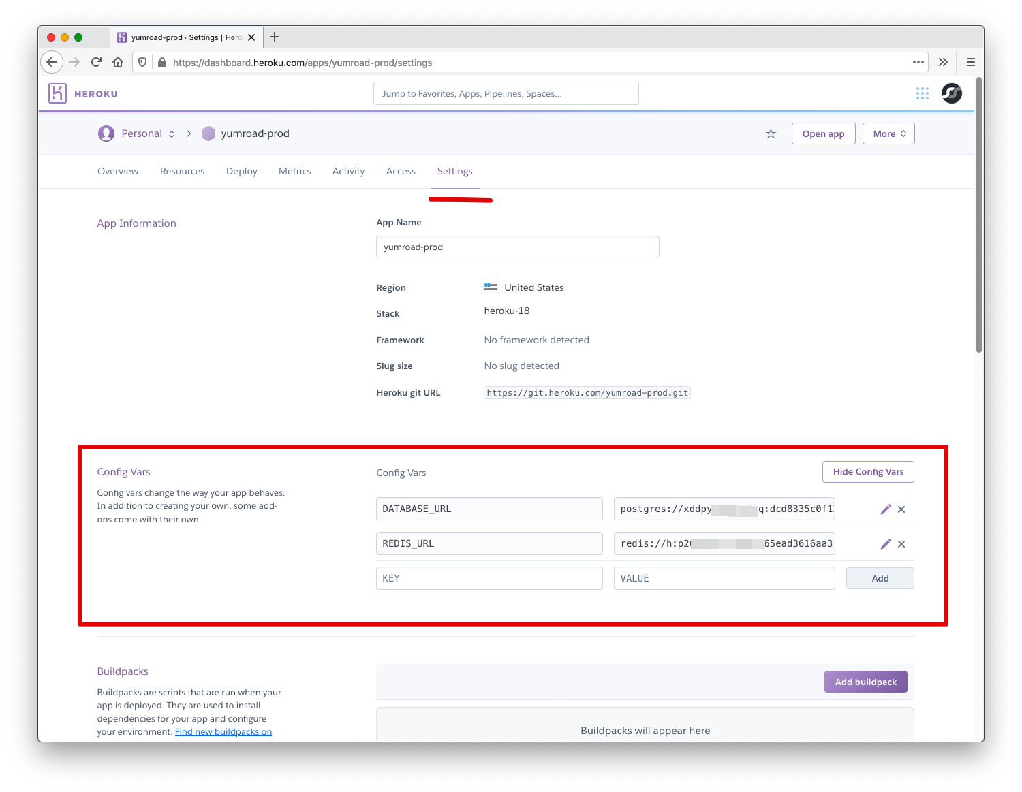Viewport: 1022px width, 792px height.
Task: Click the HEROKU wordmark link
Action: pyautogui.click(x=96, y=94)
